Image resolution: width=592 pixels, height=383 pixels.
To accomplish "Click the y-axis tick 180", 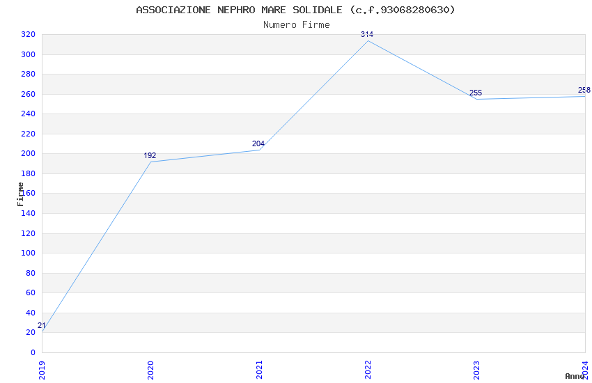I will click(x=29, y=173).
